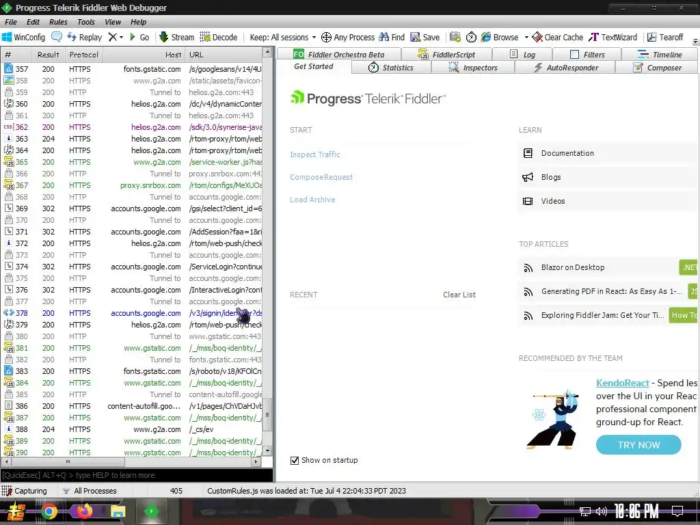
Task: Open the Videos link
Action: coord(608,201)
